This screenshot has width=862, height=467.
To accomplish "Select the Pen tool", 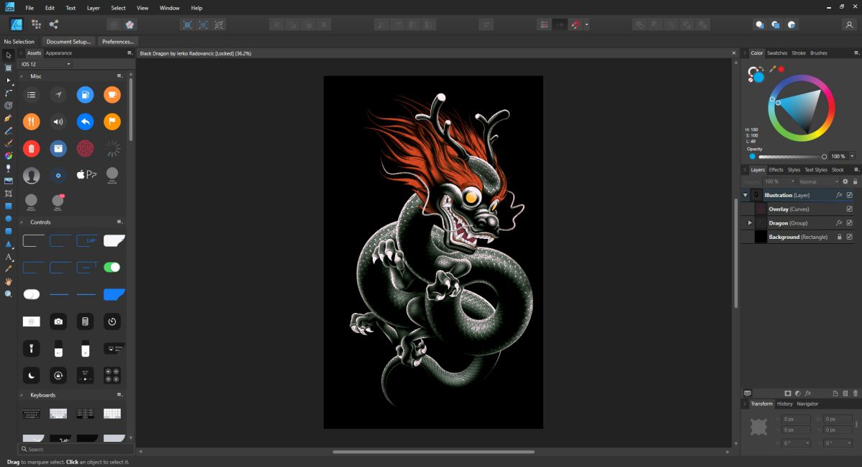I will [x=8, y=118].
